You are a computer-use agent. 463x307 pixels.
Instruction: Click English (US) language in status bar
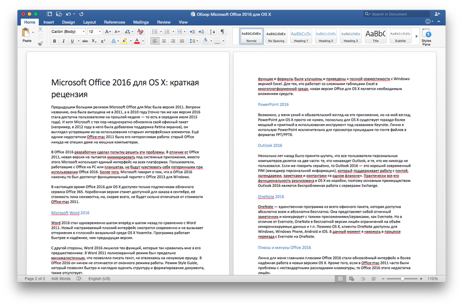(x=99, y=279)
